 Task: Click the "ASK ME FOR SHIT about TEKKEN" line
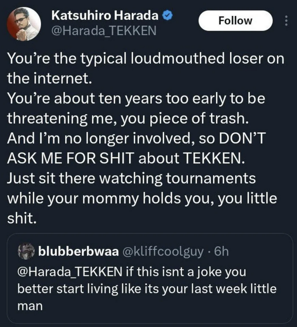pos(126,158)
